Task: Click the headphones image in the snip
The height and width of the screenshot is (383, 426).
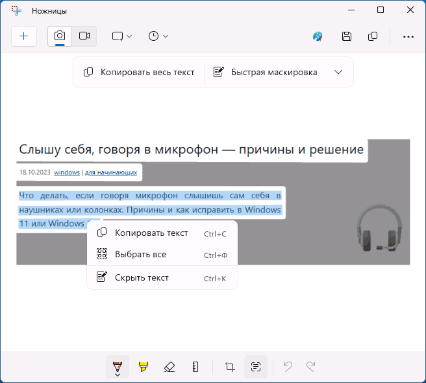Action: pyautogui.click(x=379, y=227)
